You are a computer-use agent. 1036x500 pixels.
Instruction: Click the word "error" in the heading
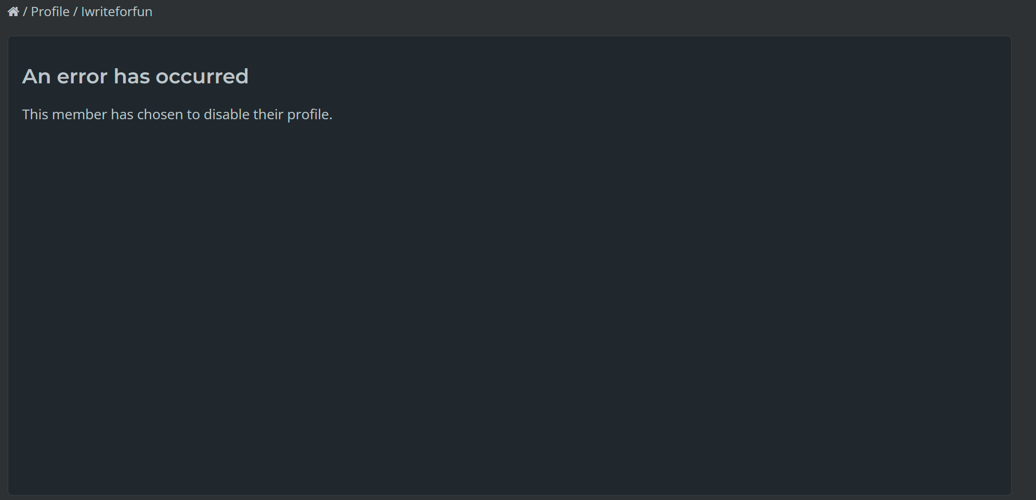coord(82,76)
